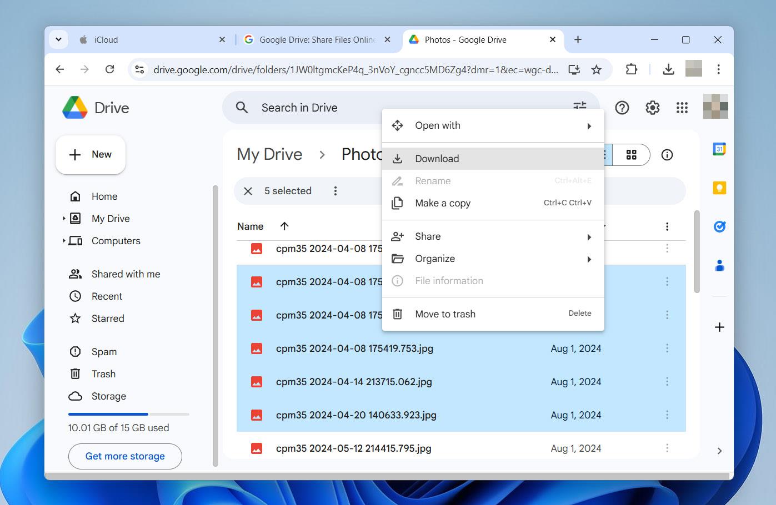The image size is (776, 505).
Task: Open Google Calendar side panel
Action: click(719, 149)
